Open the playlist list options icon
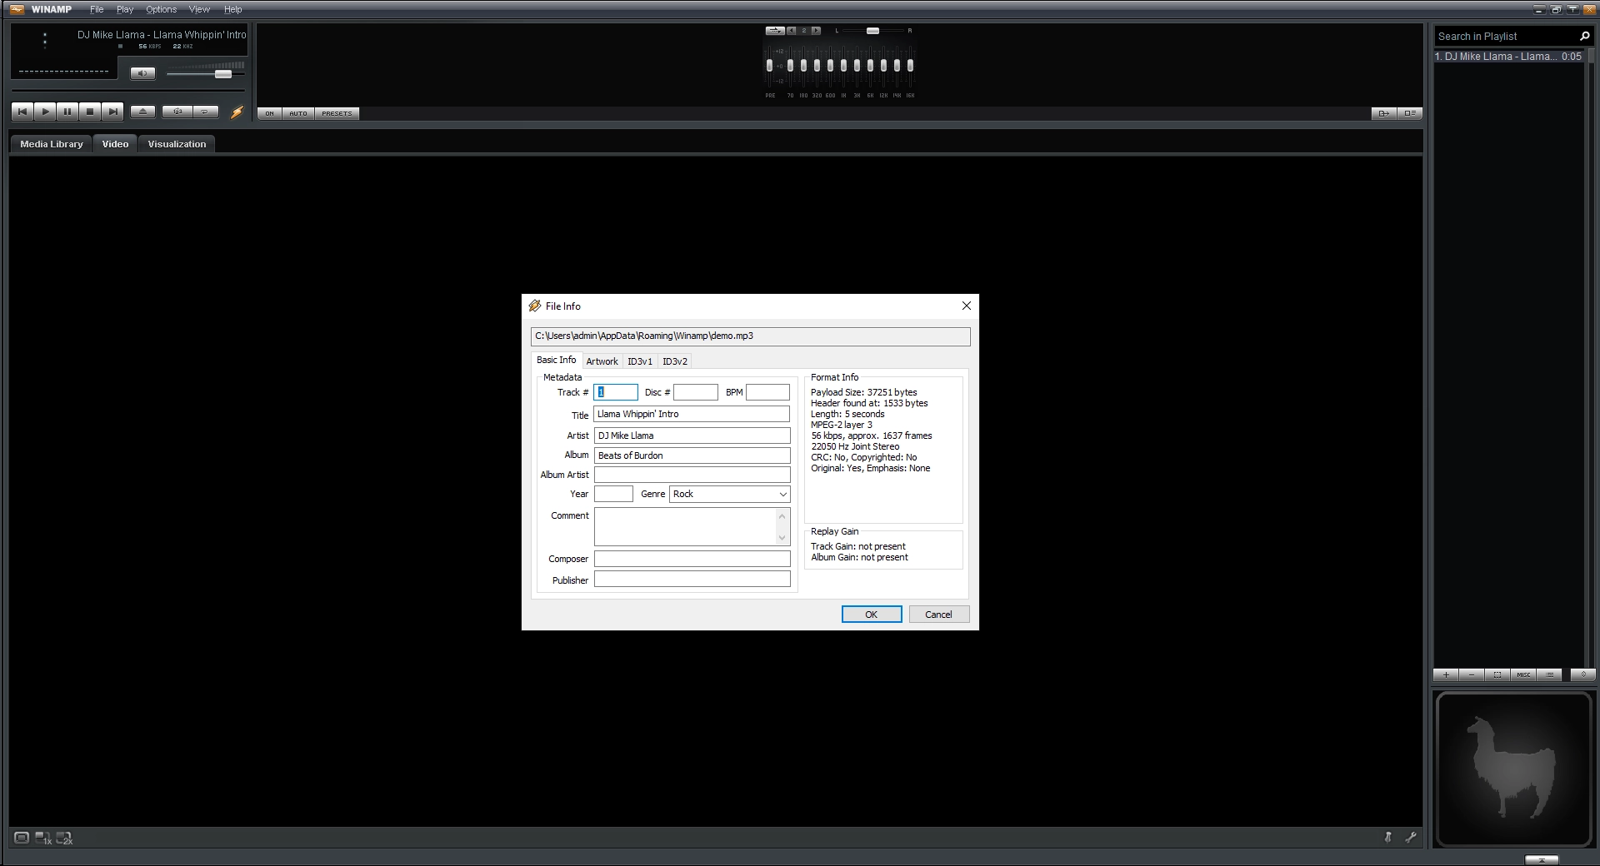Image resolution: width=1600 pixels, height=866 pixels. tap(1549, 675)
